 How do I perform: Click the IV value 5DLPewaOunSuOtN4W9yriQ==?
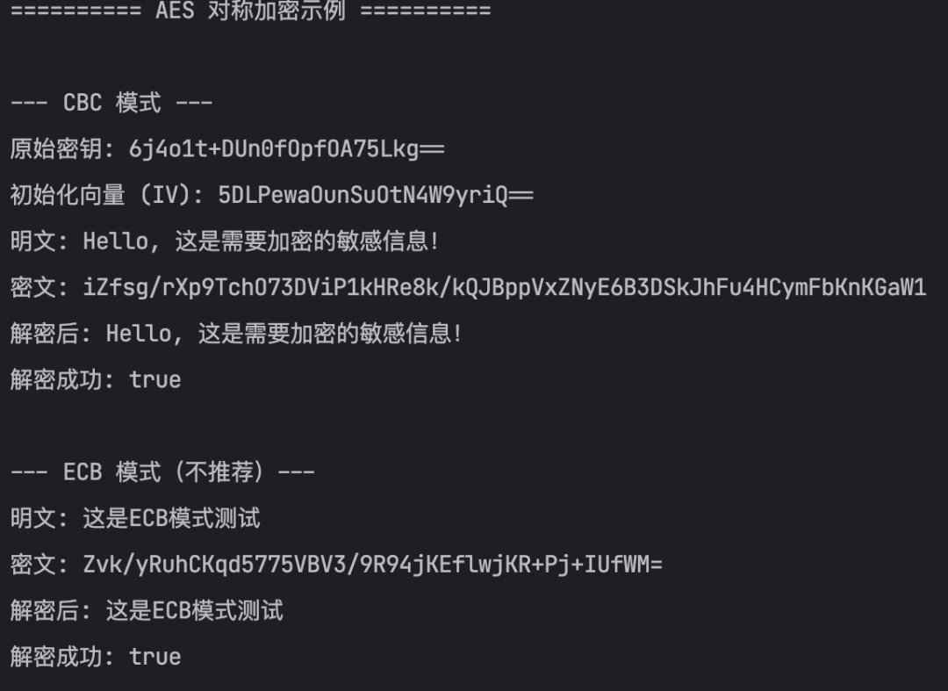[376, 195]
